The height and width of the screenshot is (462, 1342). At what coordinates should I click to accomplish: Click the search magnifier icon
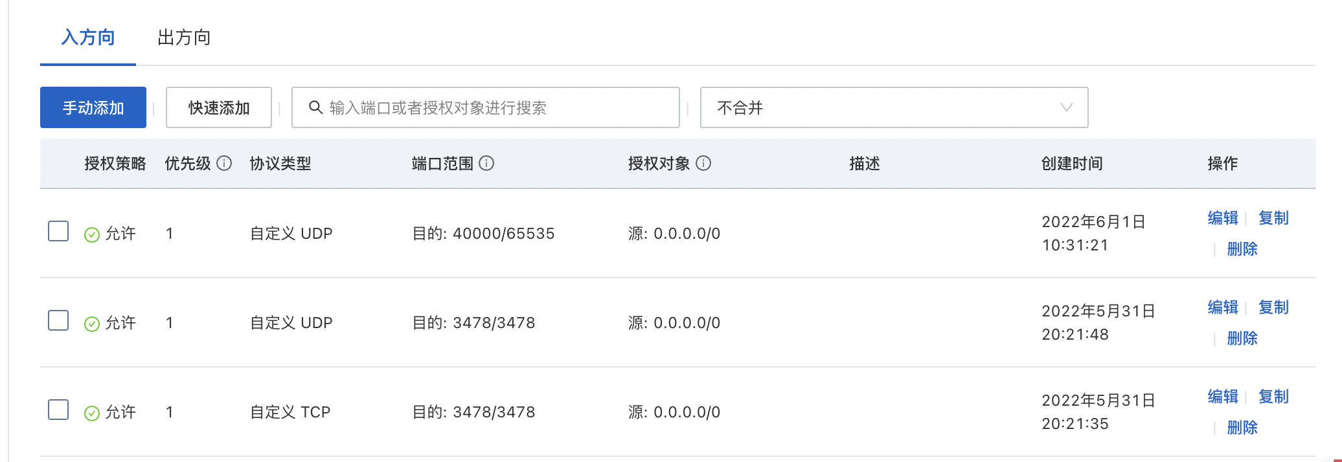315,107
